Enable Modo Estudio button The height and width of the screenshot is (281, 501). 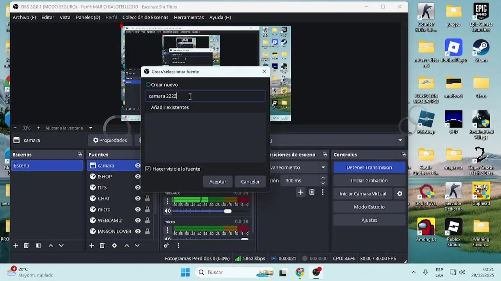click(369, 207)
